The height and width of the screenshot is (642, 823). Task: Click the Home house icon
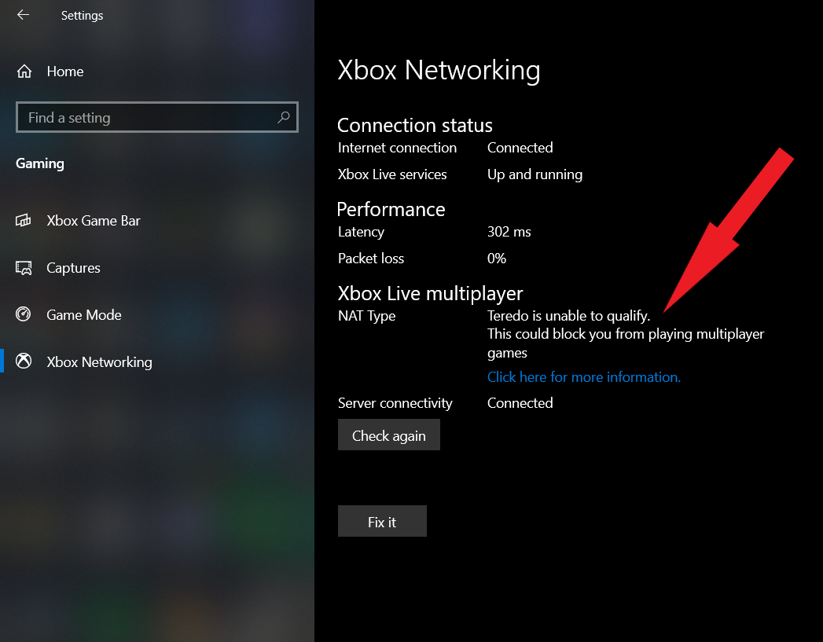(24, 72)
